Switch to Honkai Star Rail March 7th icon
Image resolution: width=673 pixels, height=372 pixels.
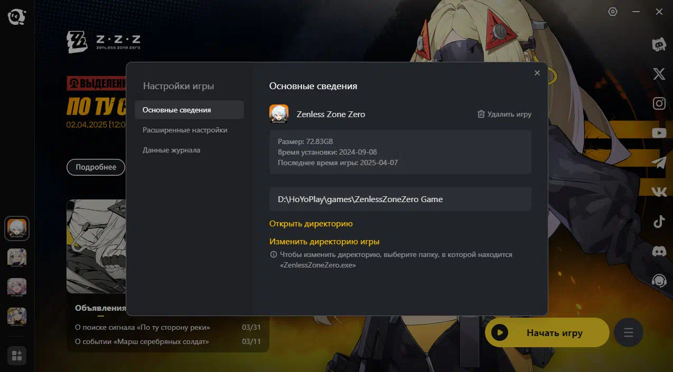tap(17, 287)
